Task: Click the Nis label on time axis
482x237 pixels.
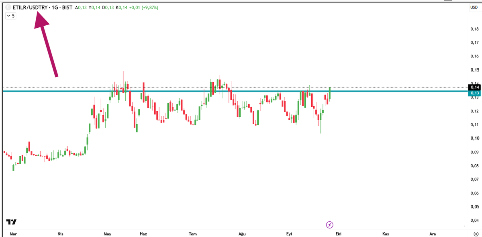Action: pos(60,234)
